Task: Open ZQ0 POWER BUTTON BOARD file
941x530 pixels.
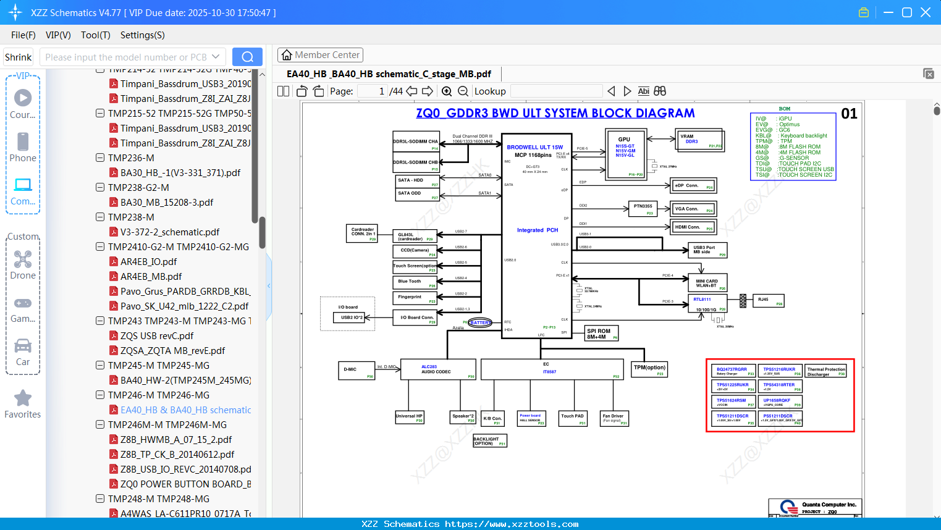Action: coord(185,484)
